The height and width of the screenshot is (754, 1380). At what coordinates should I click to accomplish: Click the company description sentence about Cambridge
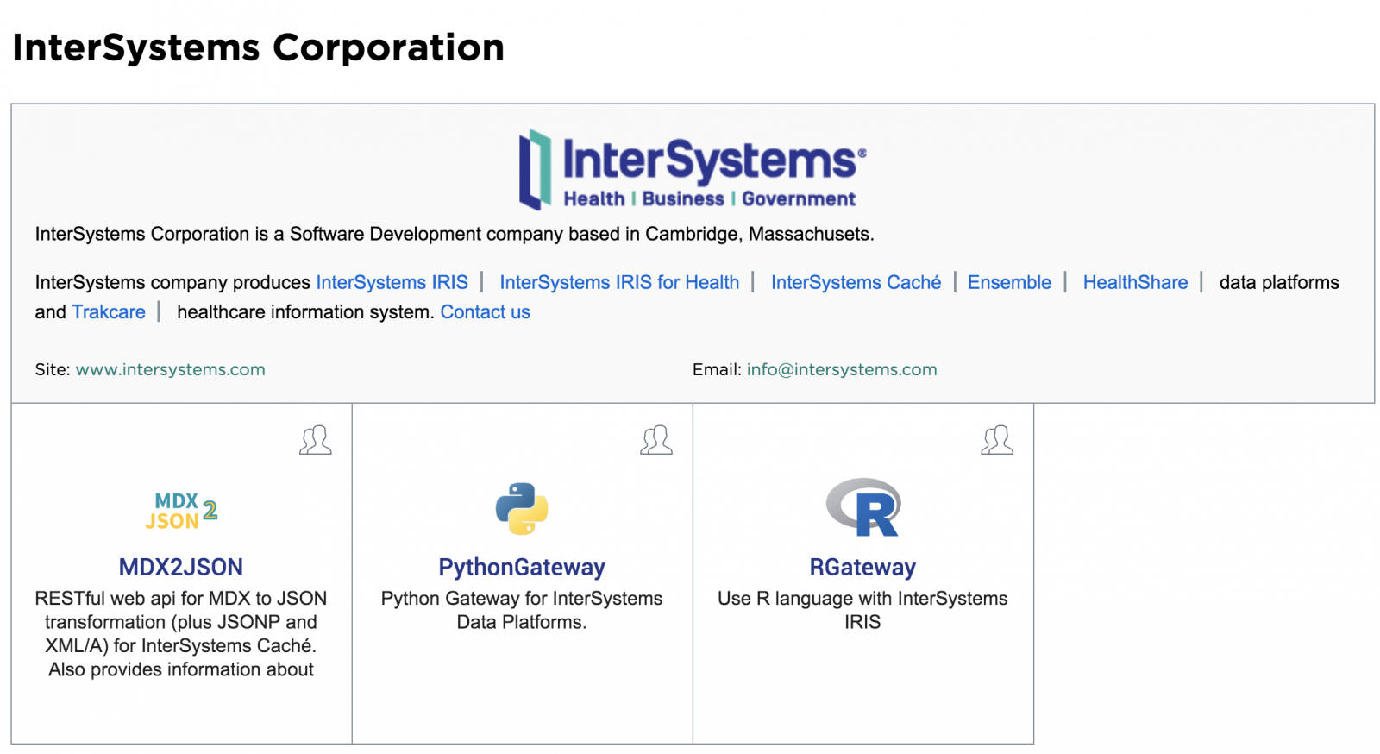click(455, 235)
